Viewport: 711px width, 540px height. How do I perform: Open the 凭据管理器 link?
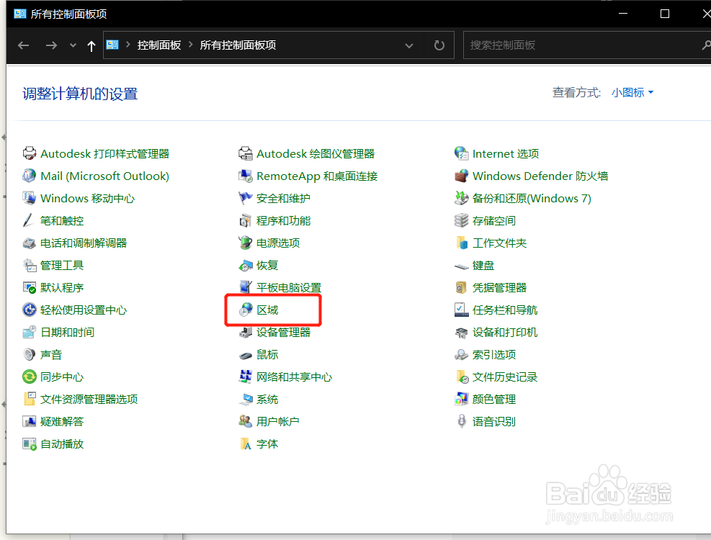pyautogui.click(x=499, y=287)
